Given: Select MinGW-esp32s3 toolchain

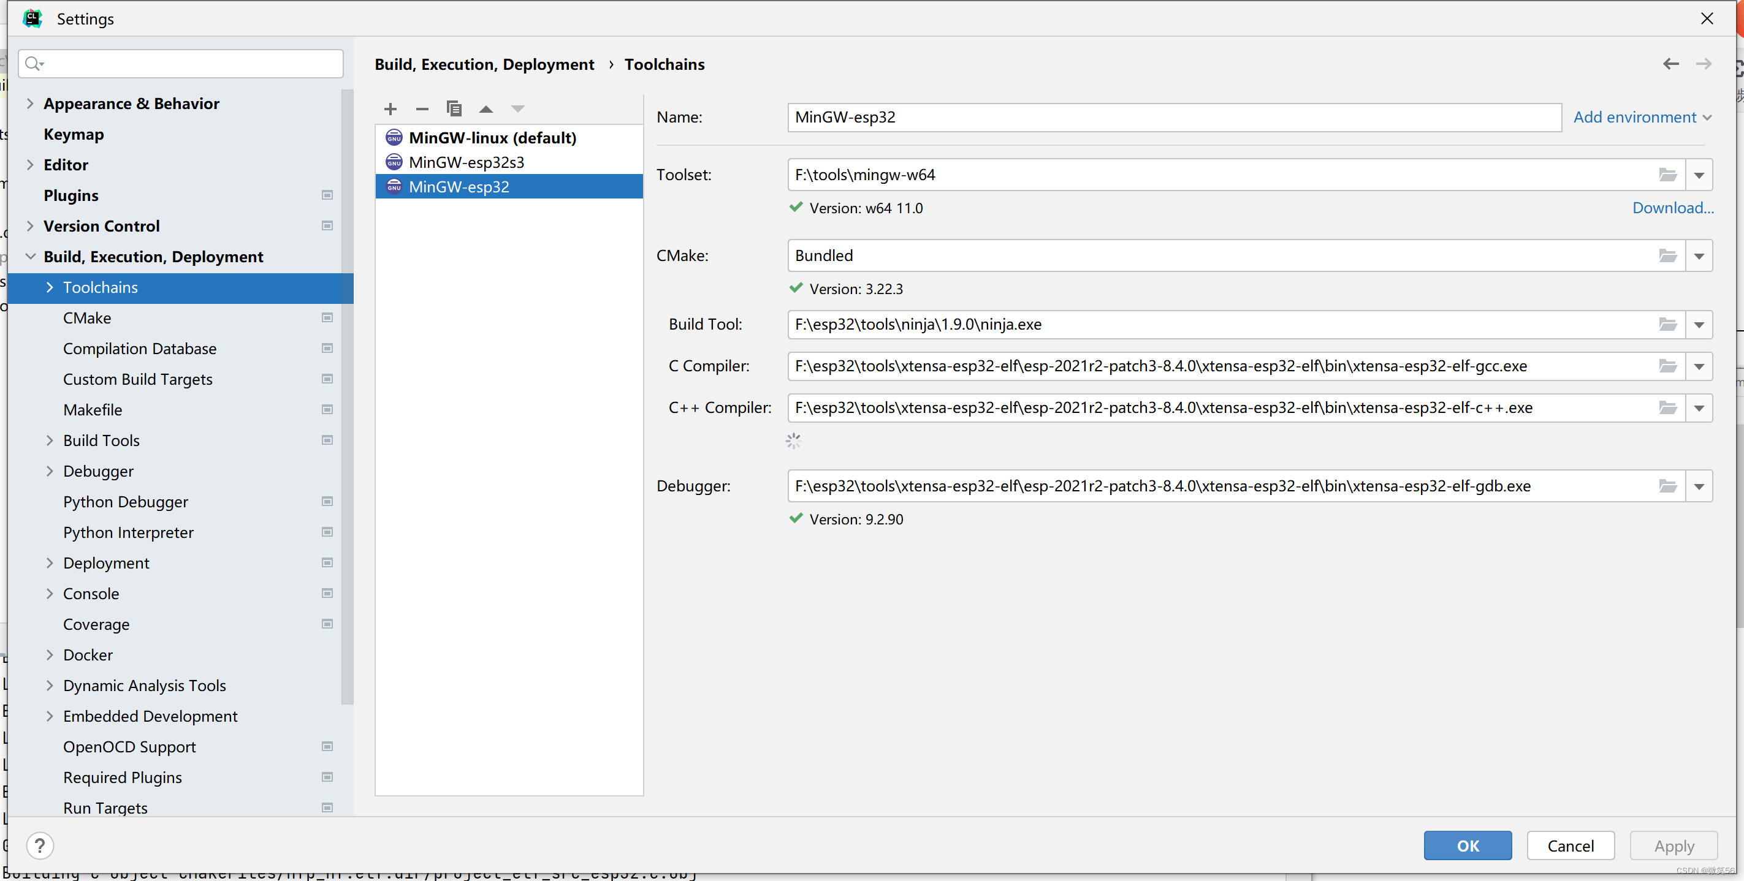Looking at the screenshot, I should tap(509, 162).
